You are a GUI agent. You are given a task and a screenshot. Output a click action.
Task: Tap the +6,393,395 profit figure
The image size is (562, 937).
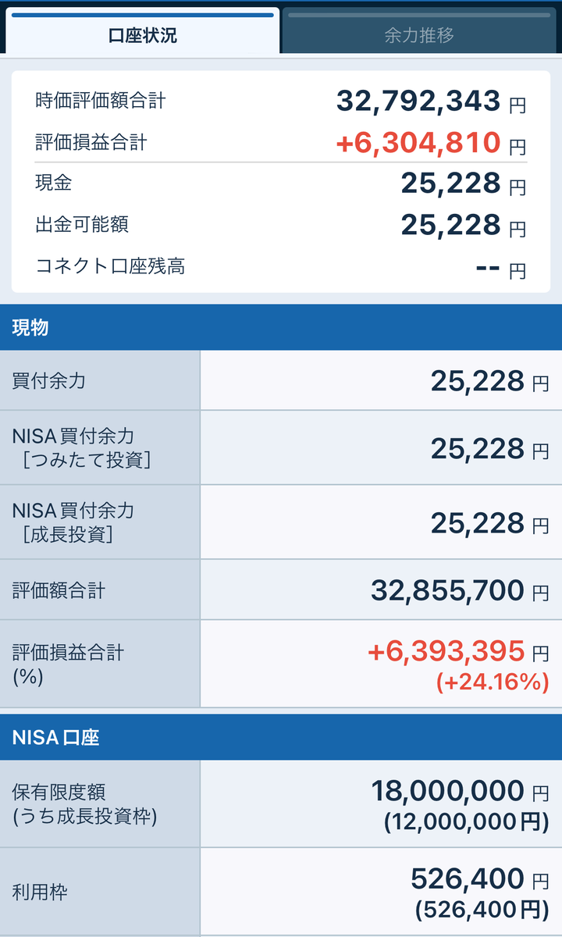click(x=446, y=650)
